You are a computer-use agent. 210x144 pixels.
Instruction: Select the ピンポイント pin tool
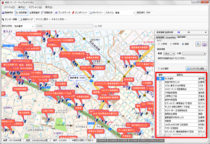[80, 13]
